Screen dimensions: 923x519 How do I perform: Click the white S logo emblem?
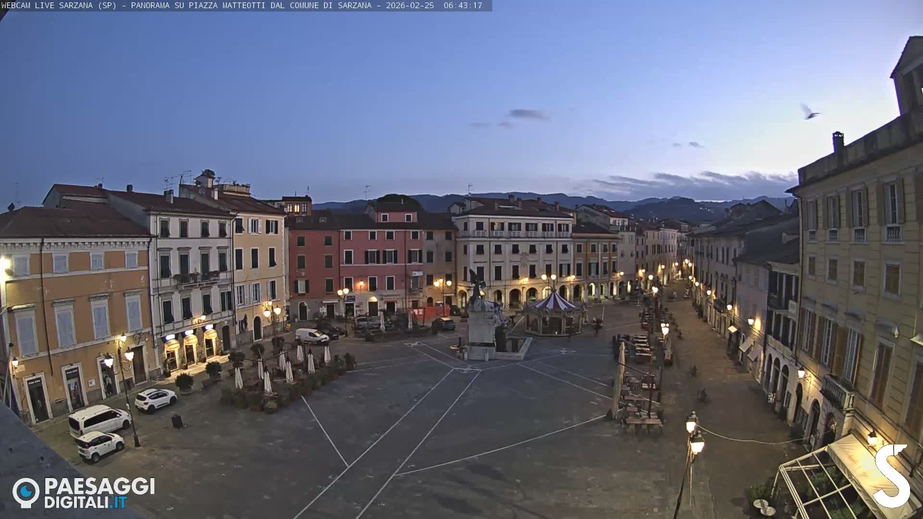point(892,476)
